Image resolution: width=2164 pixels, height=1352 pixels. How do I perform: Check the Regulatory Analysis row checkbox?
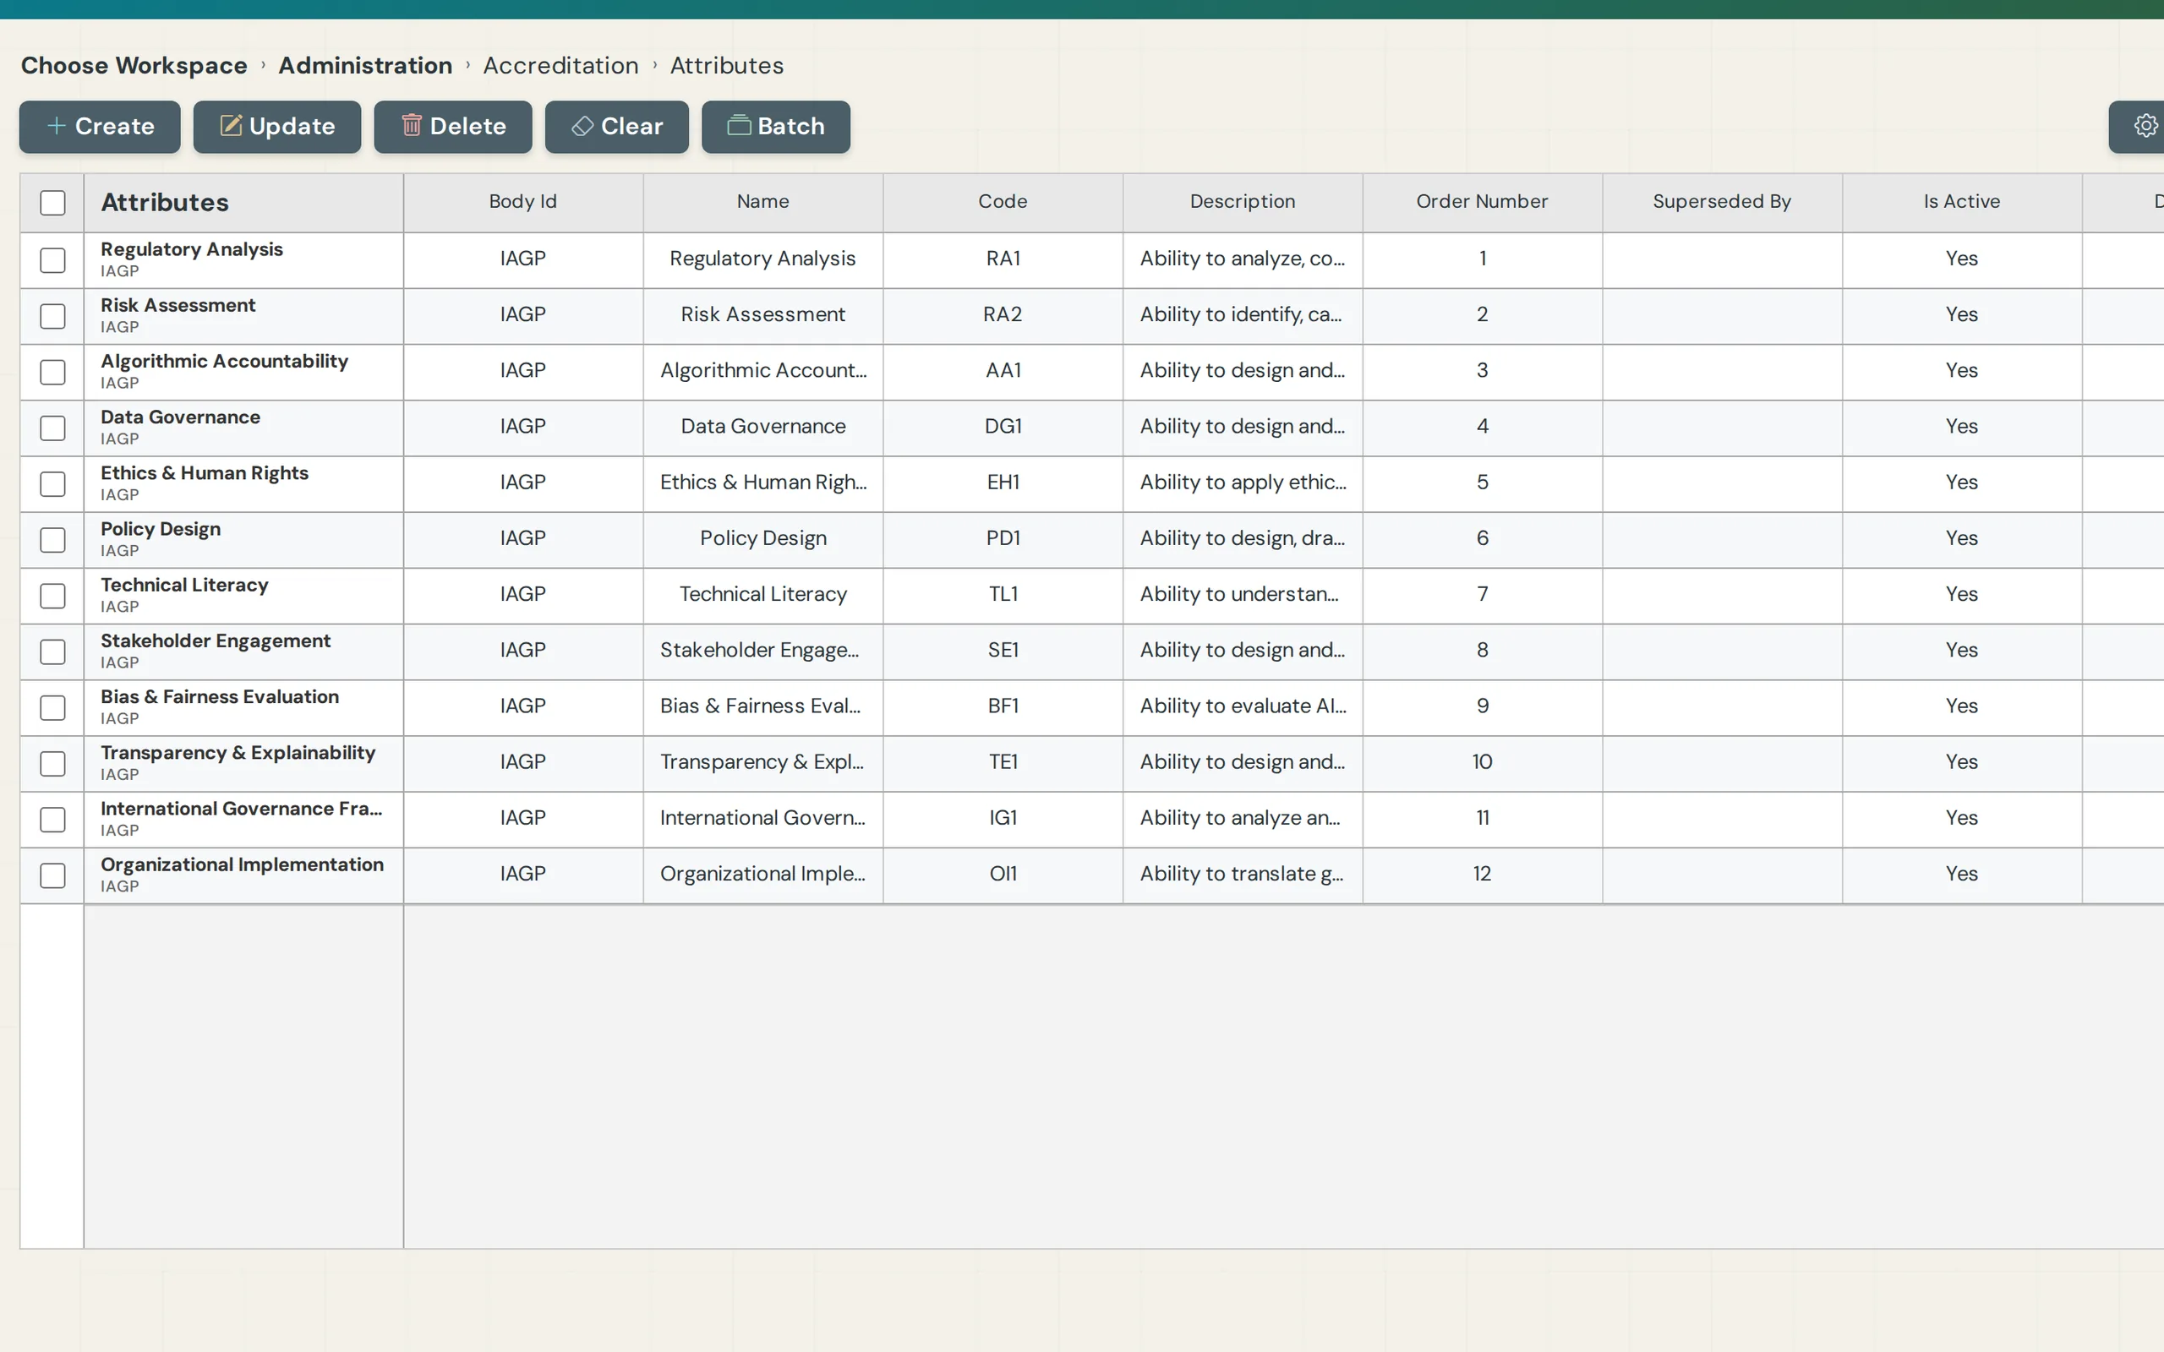(52, 260)
